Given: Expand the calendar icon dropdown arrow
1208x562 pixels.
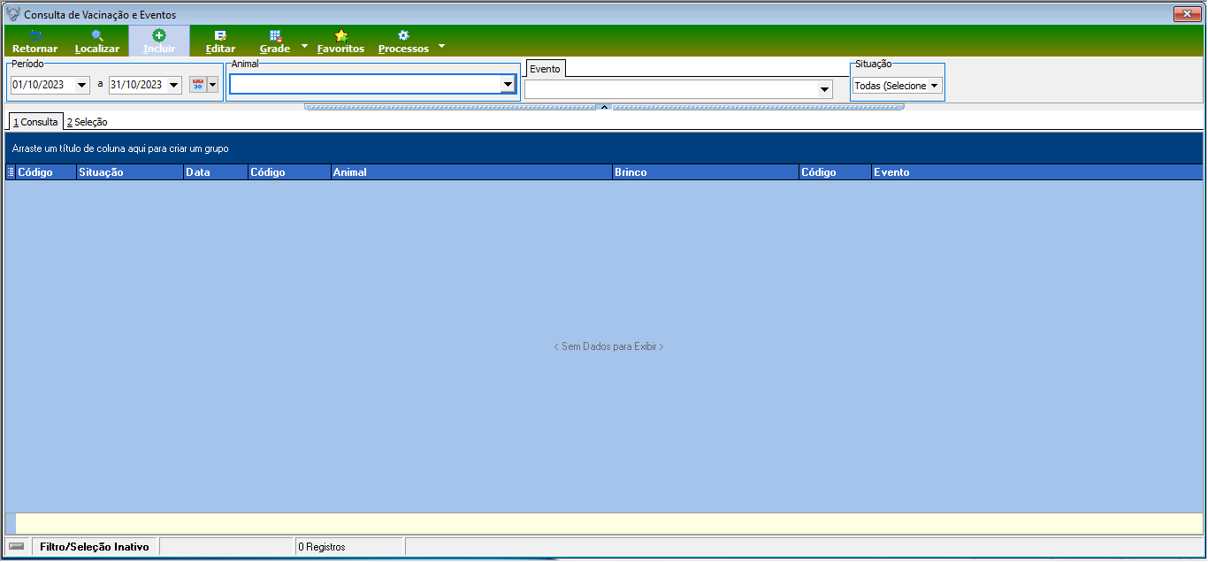Looking at the screenshot, I should [x=212, y=85].
